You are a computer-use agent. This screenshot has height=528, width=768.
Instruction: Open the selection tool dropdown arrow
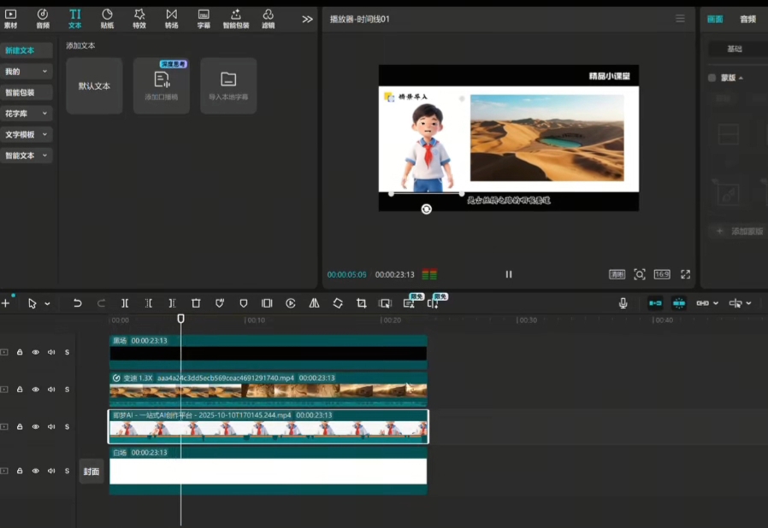click(x=47, y=304)
